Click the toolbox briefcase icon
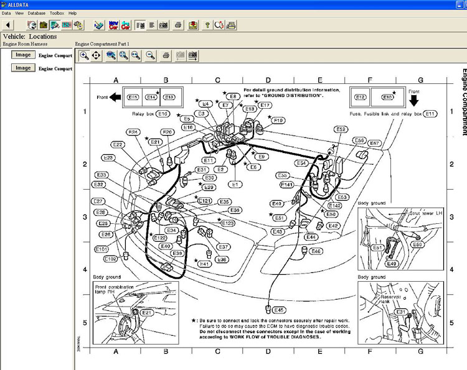 click(x=44, y=25)
